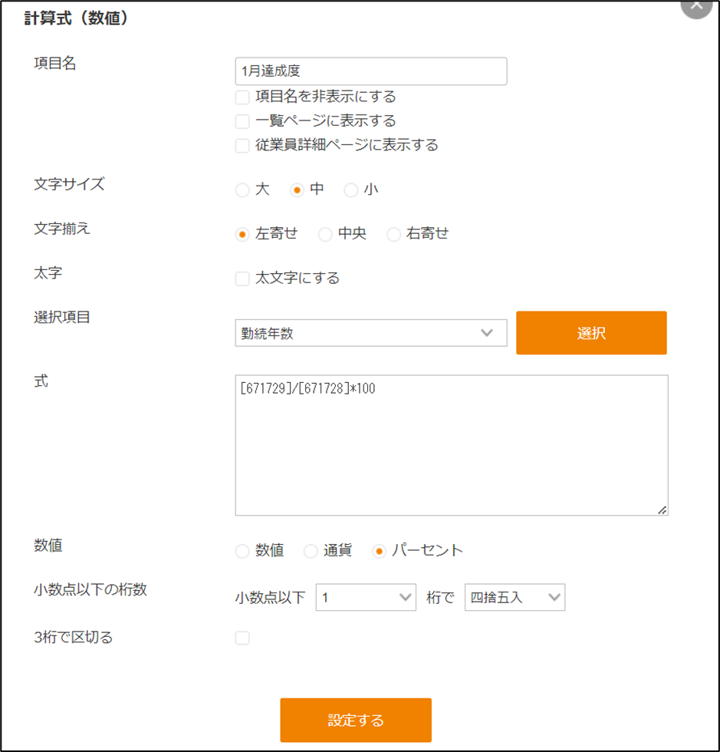The image size is (720, 752).
Task: Enable 太文字にする checkbox
Action: [x=242, y=279]
